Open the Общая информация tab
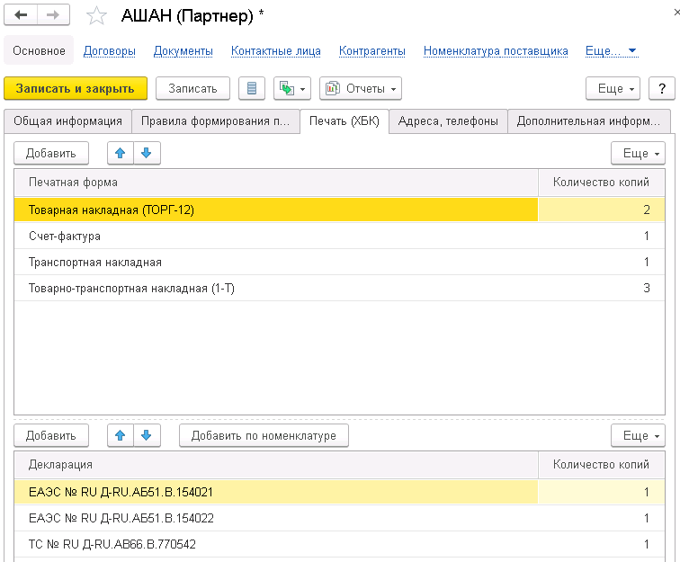This screenshot has width=680, height=562. pos(67,121)
